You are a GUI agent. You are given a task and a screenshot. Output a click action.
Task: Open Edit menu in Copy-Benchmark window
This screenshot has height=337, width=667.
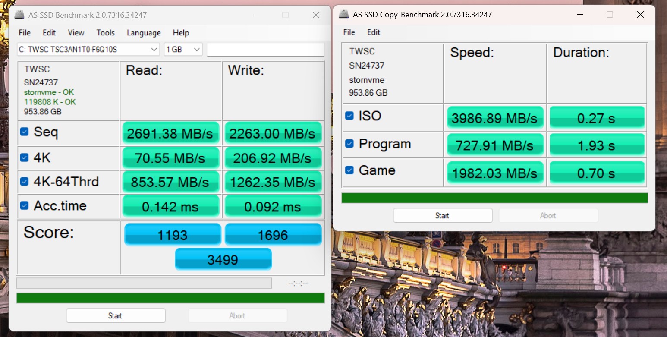pos(374,32)
